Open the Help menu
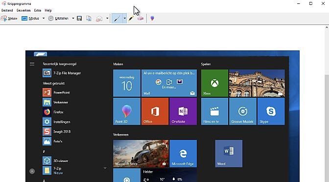The height and width of the screenshot is (182, 329). pos(48,10)
